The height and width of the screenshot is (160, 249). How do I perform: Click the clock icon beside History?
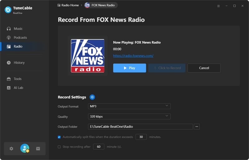[x=9, y=63]
